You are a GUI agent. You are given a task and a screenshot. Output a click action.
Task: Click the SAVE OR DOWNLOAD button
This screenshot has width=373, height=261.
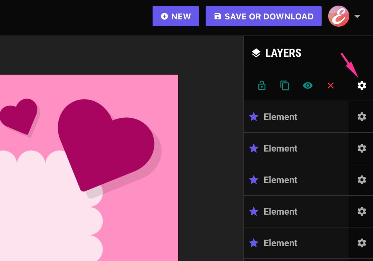pyautogui.click(x=263, y=16)
